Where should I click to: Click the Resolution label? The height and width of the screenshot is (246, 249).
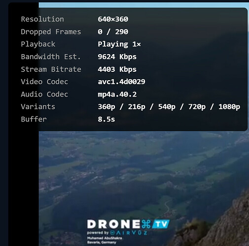click(x=42, y=19)
